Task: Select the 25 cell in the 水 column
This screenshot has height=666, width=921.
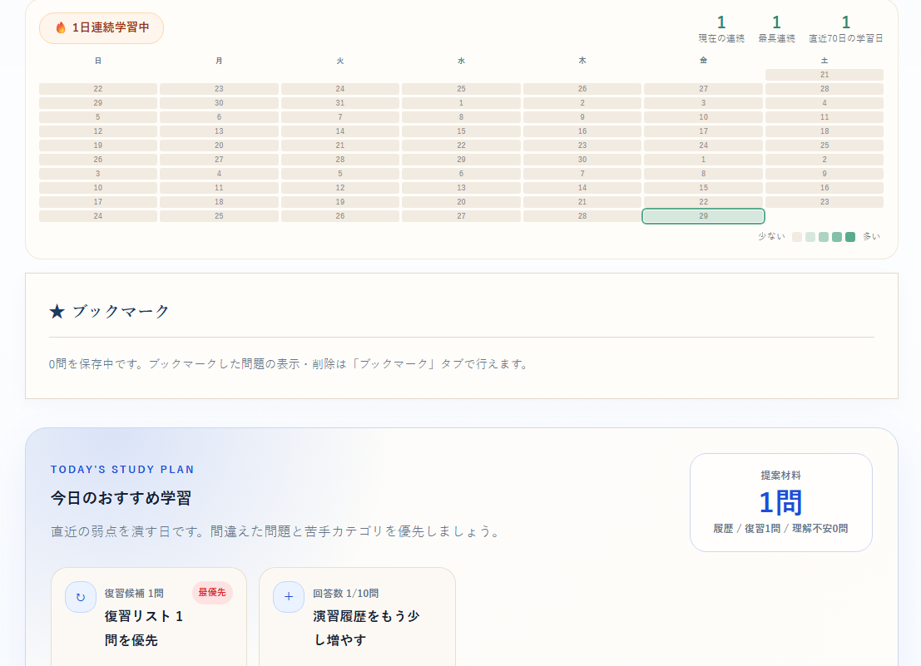Action: pyautogui.click(x=461, y=89)
